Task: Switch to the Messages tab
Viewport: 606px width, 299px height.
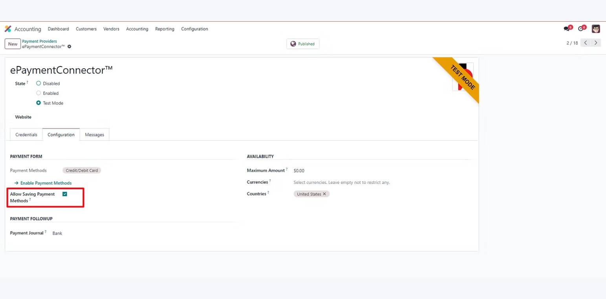Action: pos(94,135)
